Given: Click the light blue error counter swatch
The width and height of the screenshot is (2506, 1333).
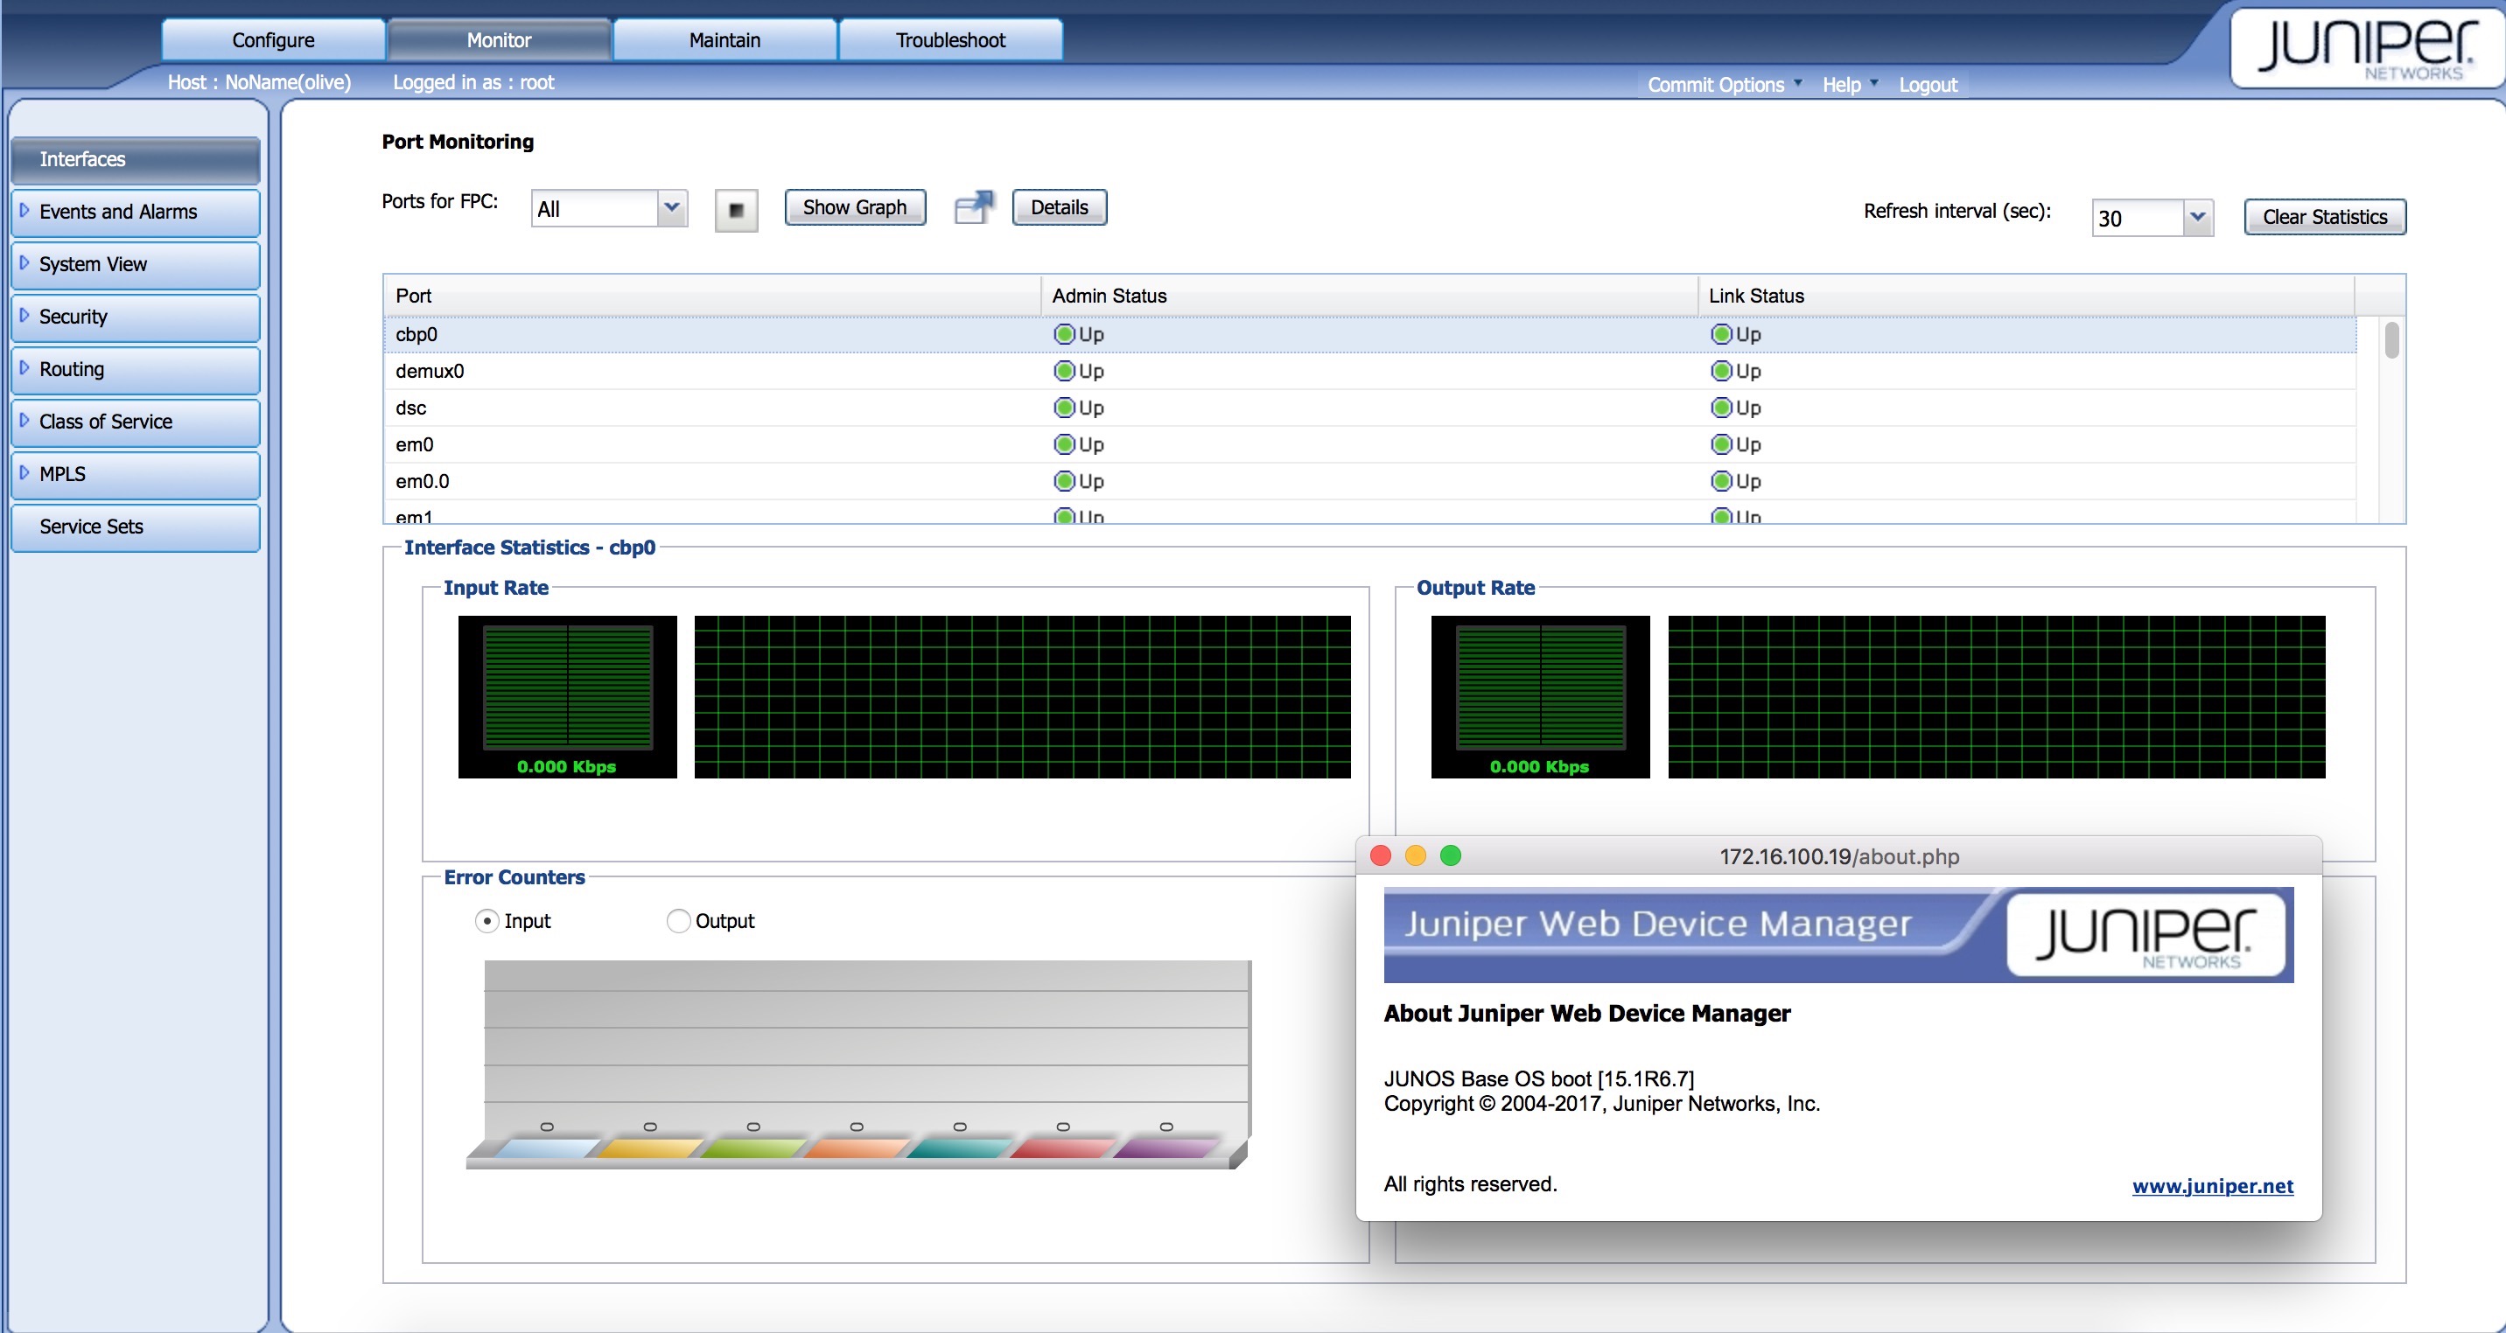Looking at the screenshot, I should pyautogui.click(x=547, y=1148).
